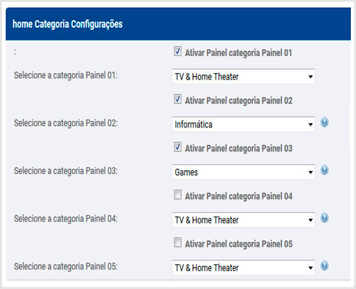This screenshot has height=289, width=356.
Task: Open Painel 05 TV & Home Theater dropdown
Action: tap(243, 268)
